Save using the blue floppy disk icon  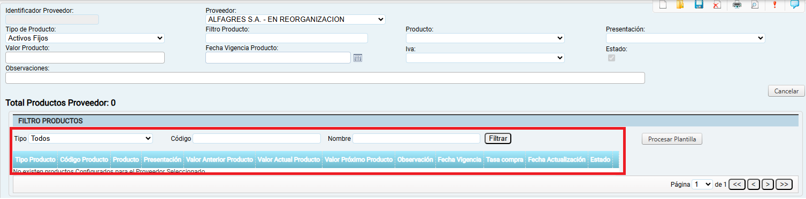698,5
